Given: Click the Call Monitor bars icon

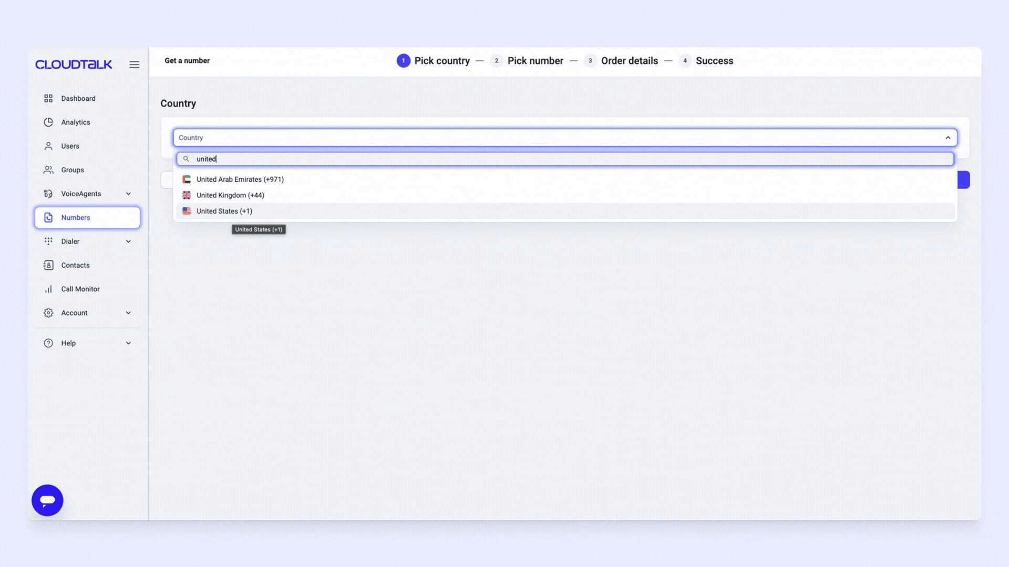Looking at the screenshot, I should click(48, 289).
